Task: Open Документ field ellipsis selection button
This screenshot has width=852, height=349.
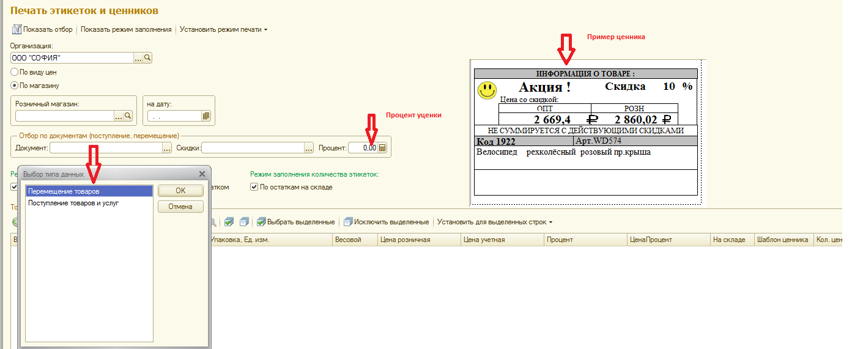Action: pos(166,147)
